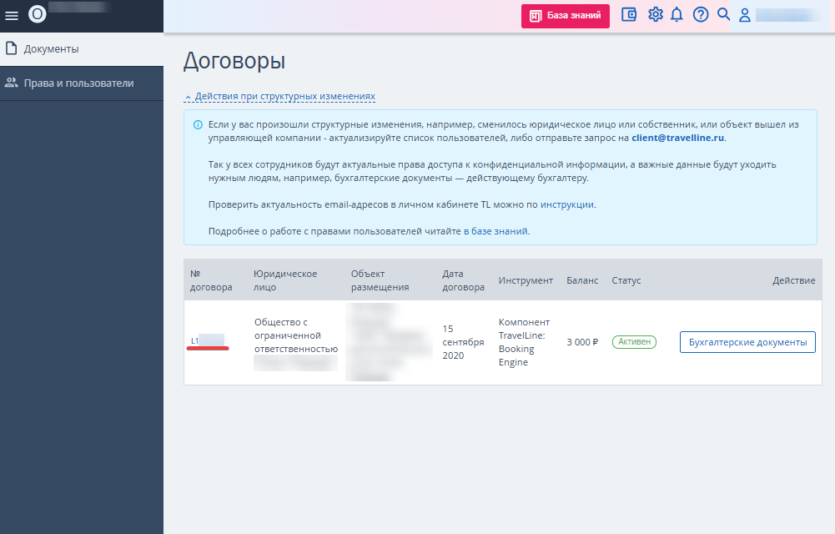
Task: Collapse Действия при структурных изменениях section
Action: pos(280,96)
